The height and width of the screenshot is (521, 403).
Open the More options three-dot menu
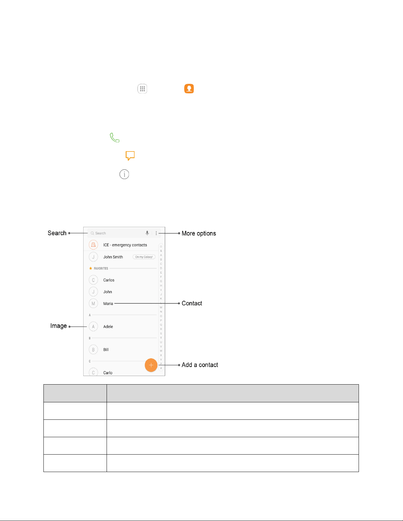[x=156, y=233]
